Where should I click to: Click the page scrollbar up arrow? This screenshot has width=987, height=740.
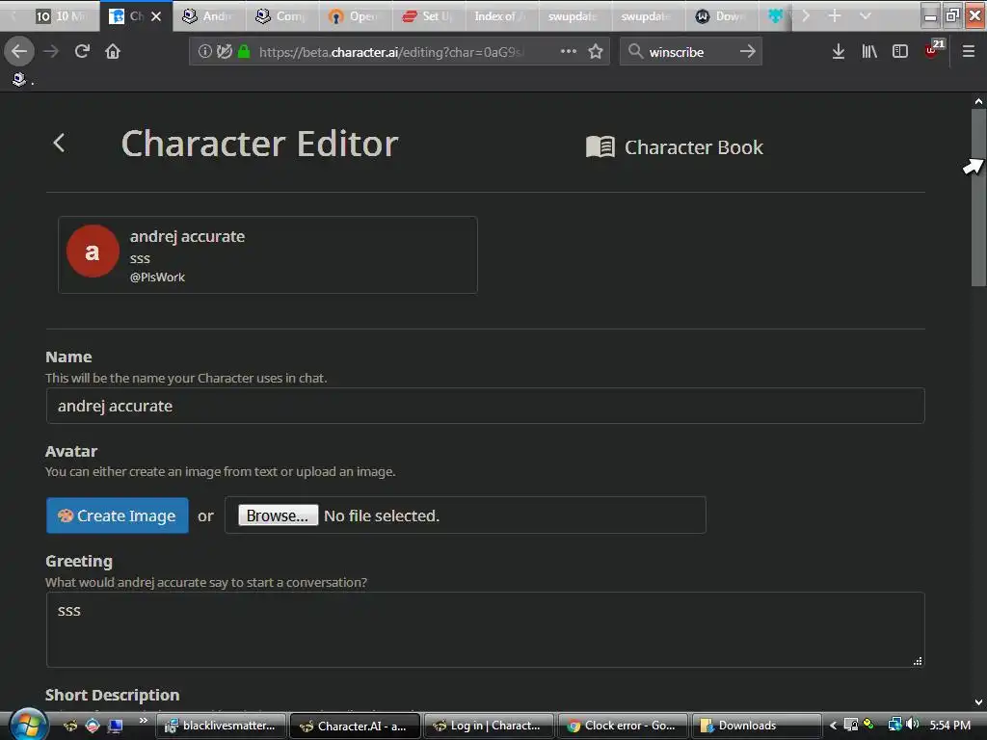(978, 100)
